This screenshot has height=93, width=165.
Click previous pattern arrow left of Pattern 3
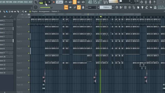point(98,7)
